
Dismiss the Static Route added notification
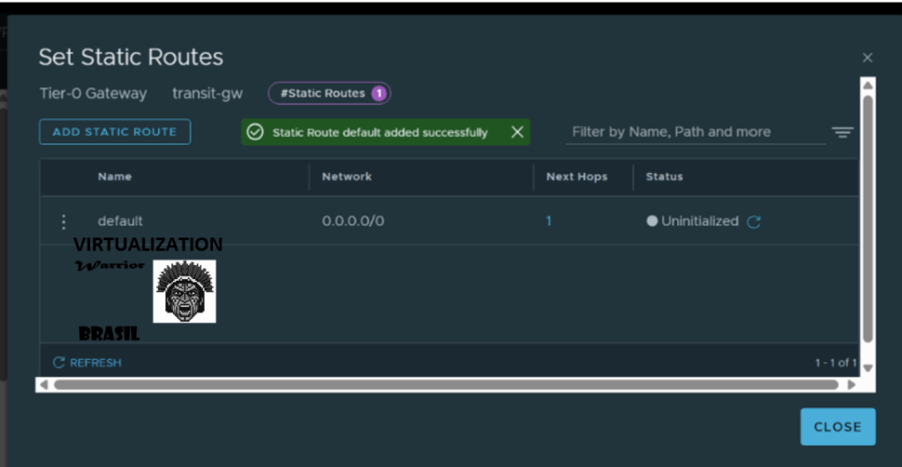(517, 132)
